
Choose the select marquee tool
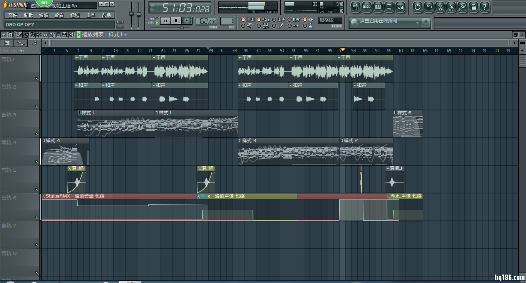59,35
